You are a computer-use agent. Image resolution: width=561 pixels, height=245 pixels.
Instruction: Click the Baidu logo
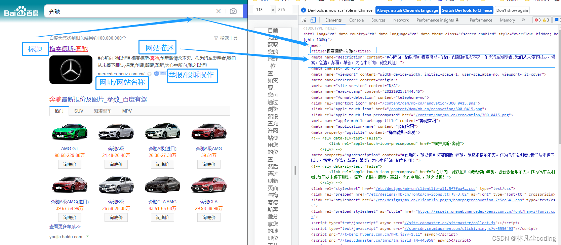pos(22,11)
